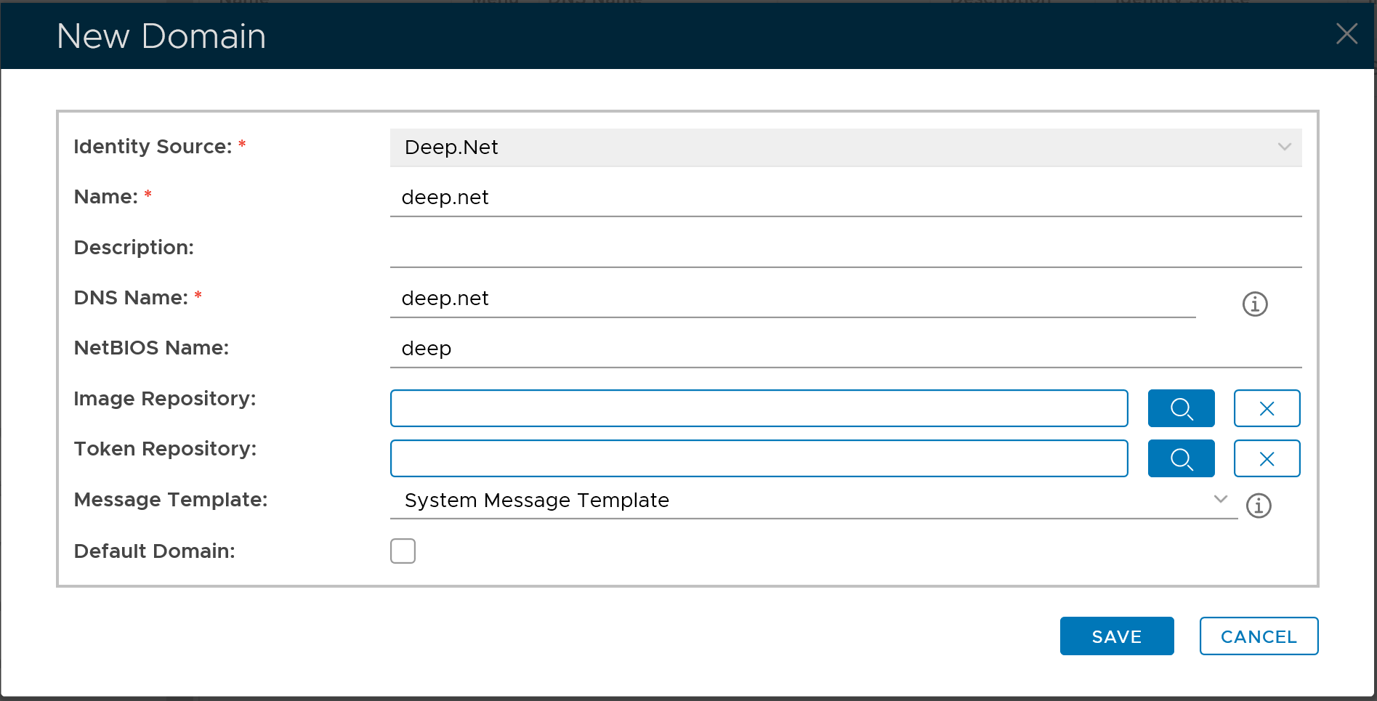Screen dimensions: 1377x701
Task: Focus the Name input field
Action: click(x=845, y=198)
